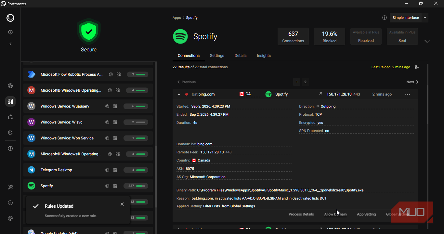Click Process Details link

tap(301, 214)
